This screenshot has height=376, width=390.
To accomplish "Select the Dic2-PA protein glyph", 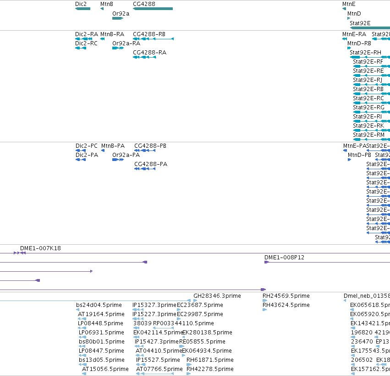I will pyautogui.click(x=81, y=160).
